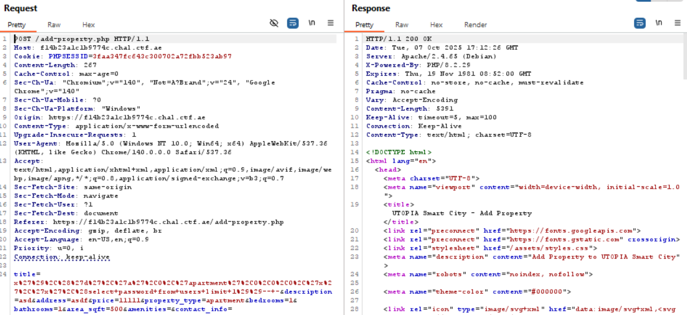The height and width of the screenshot is (315, 687).
Task: Click the 'HTTP/1.1 200 OK' status line
Action: pos(399,39)
